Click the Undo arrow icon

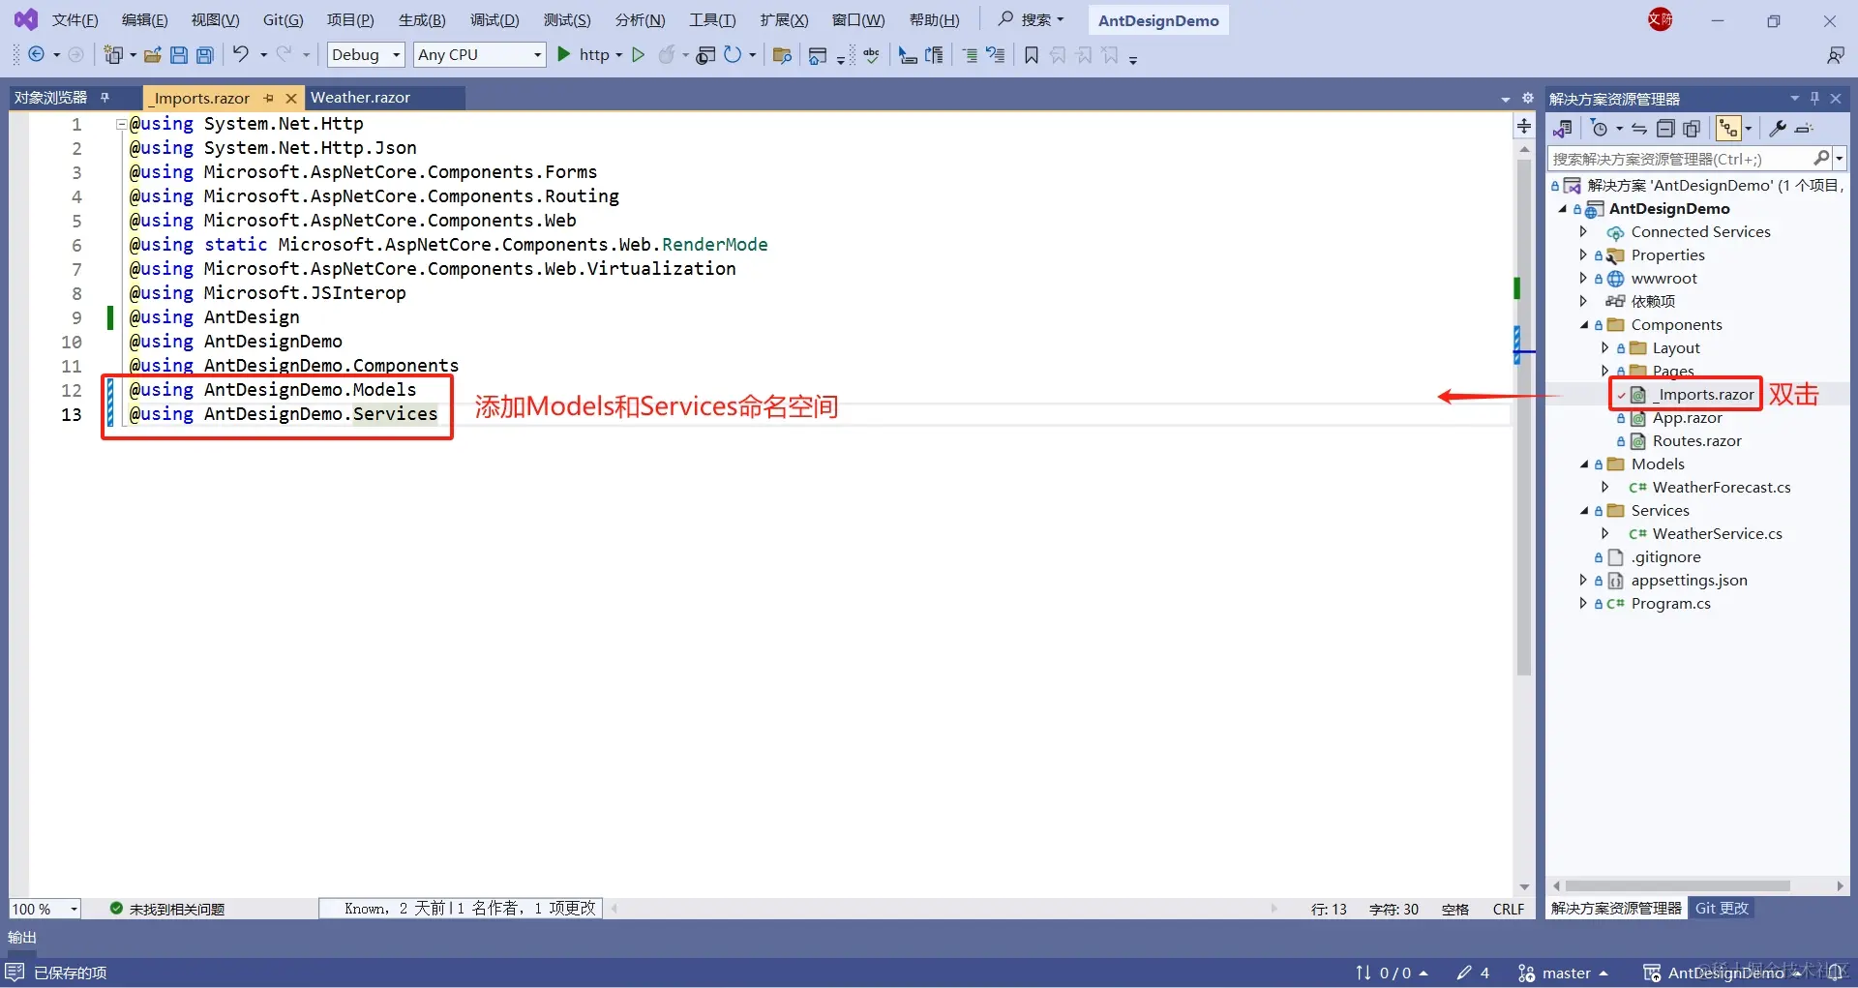[241, 54]
